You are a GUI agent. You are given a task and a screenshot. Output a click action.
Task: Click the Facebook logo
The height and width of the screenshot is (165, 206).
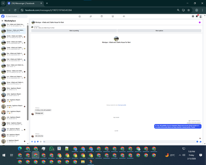coord(3,16)
